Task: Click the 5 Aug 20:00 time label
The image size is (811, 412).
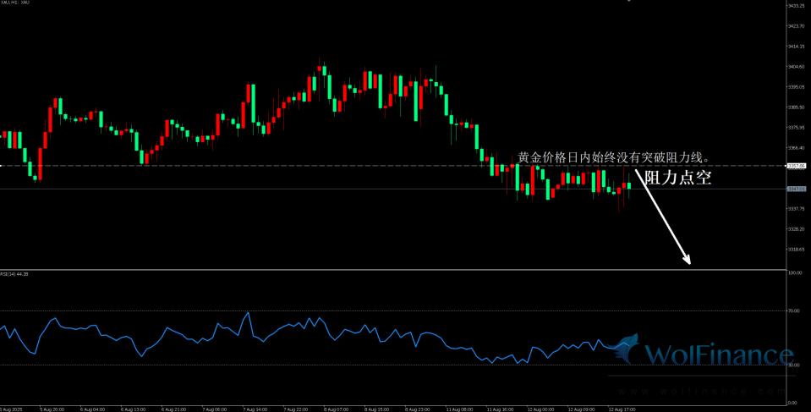Action: (52, 409)
